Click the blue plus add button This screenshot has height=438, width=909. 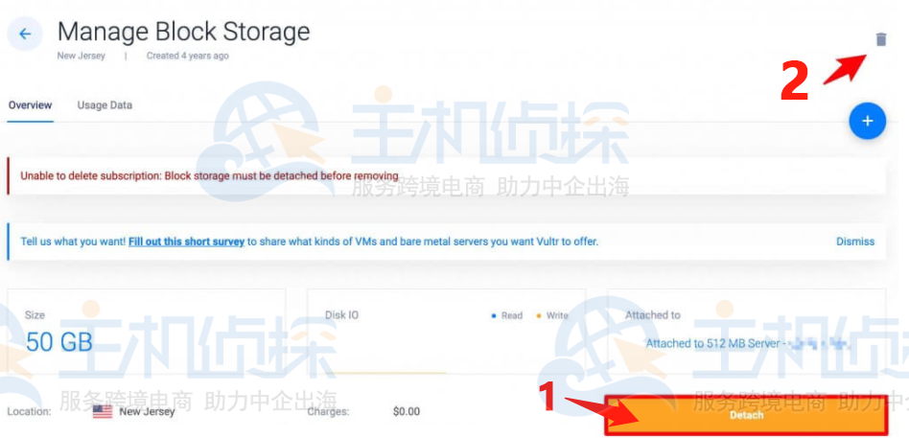(867, 121)
